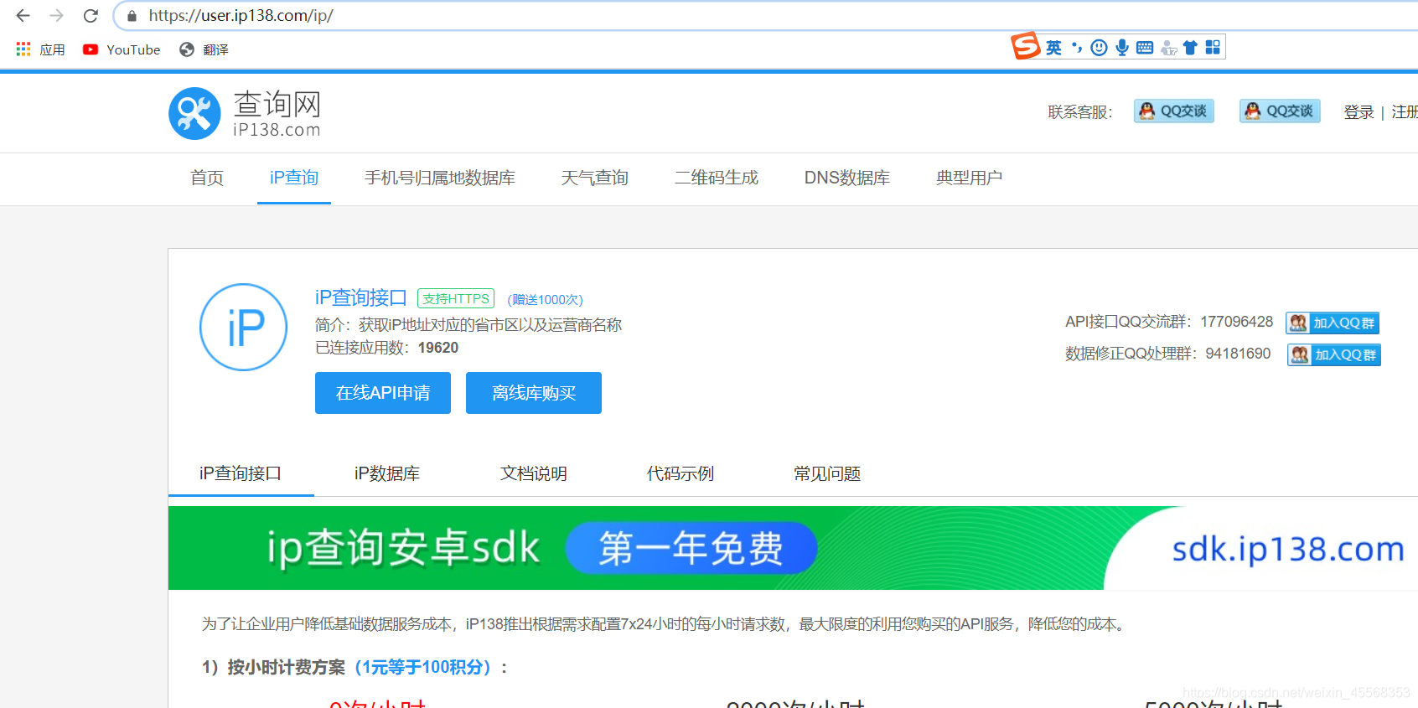Click the second QQ交谈 support button
The image size is (1418, 708).
click(1280, 111)
